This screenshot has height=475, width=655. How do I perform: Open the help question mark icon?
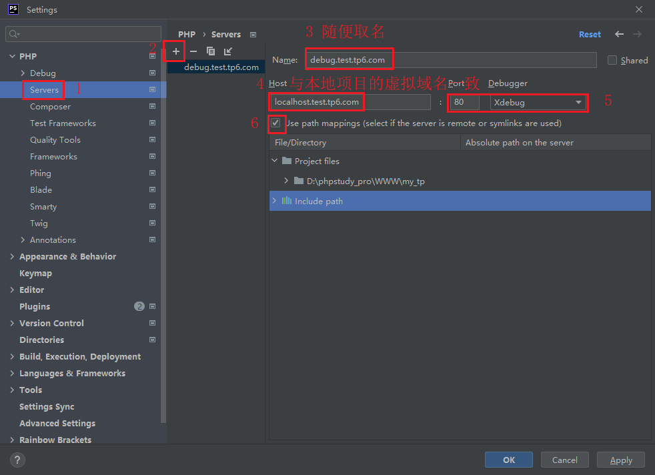(18, 460)
